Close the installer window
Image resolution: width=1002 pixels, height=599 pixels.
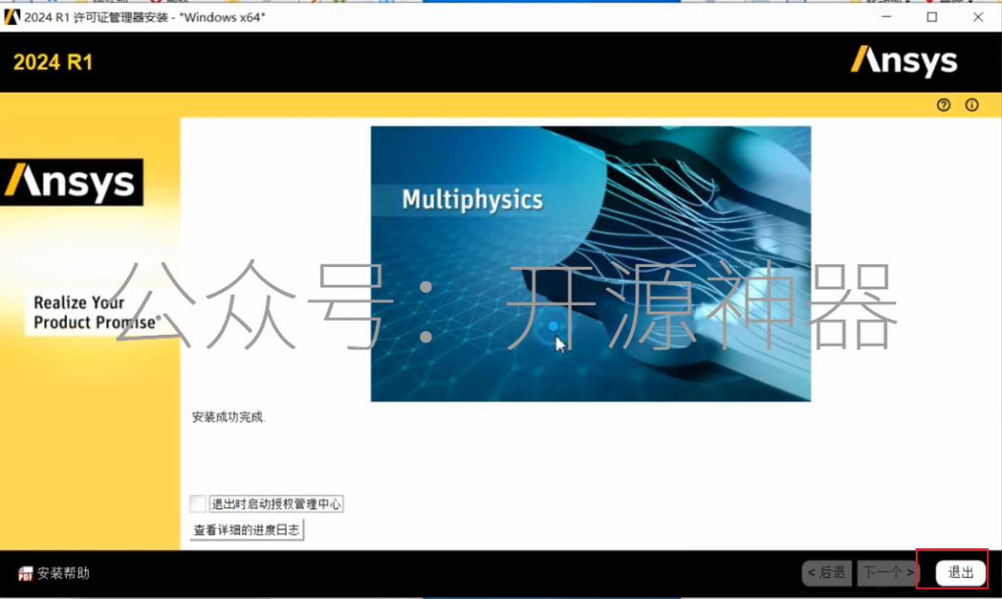tap(978, 18)
